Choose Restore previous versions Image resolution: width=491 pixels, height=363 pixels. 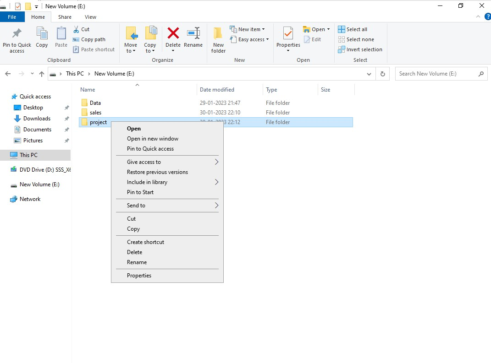click(167, 172)
